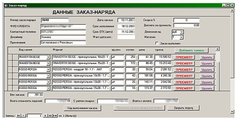Viewport: 236px width, 119px height.
Task: Click the Дизайнер input field
Action: coord(63,37)
